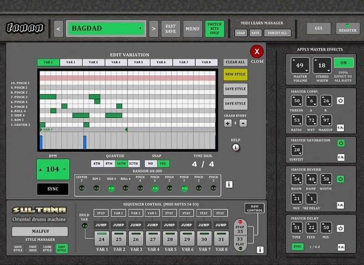Raise the BPM with the up arrow
Image resolution: width=364 pixels, height=265 pixels.
pyautogui.click(x=41, y=170)
